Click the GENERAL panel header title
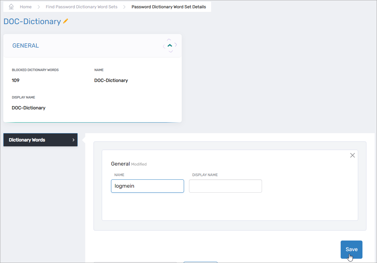 click(x=25, y=46)
